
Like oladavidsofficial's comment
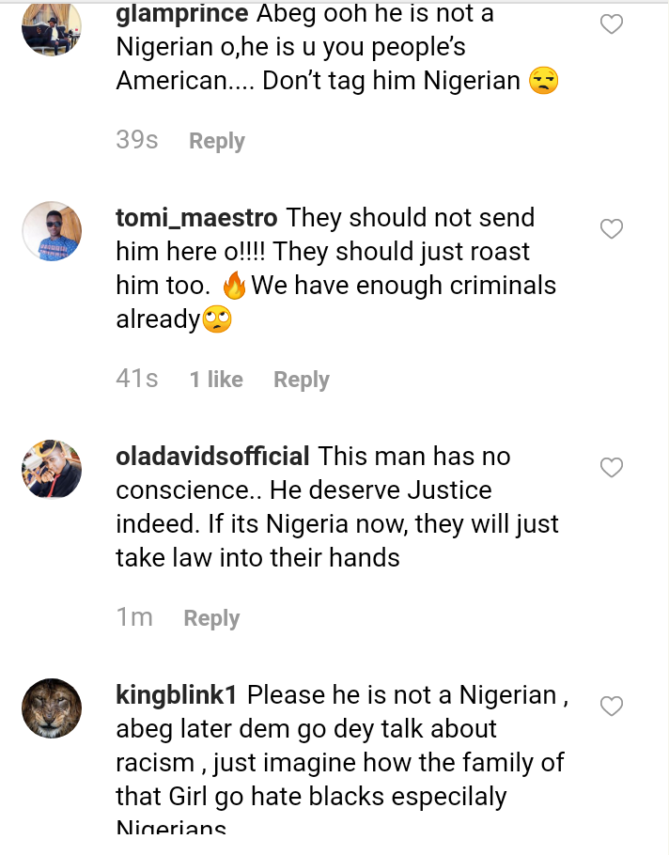[612, 468]
